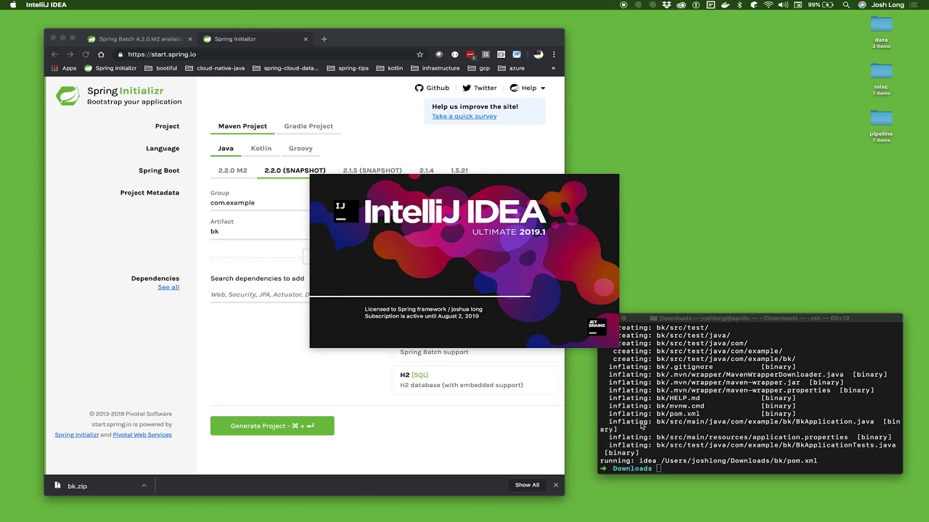The height and width of the screenshot is (522, 929).
Task: Open the gcp bookmark folder
Action: click(x=479, y=68)
